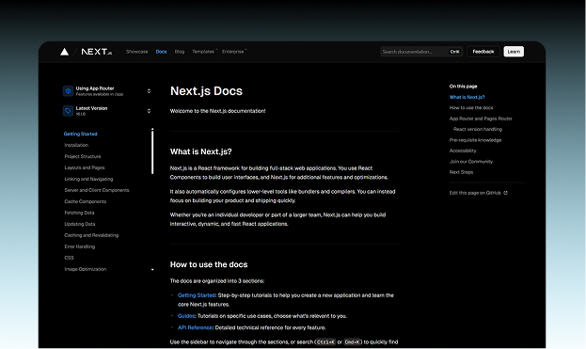This screenshot has width=586, height=349.
Task: Follow the API Reference link in body list
Action: [x=195, y=327]
